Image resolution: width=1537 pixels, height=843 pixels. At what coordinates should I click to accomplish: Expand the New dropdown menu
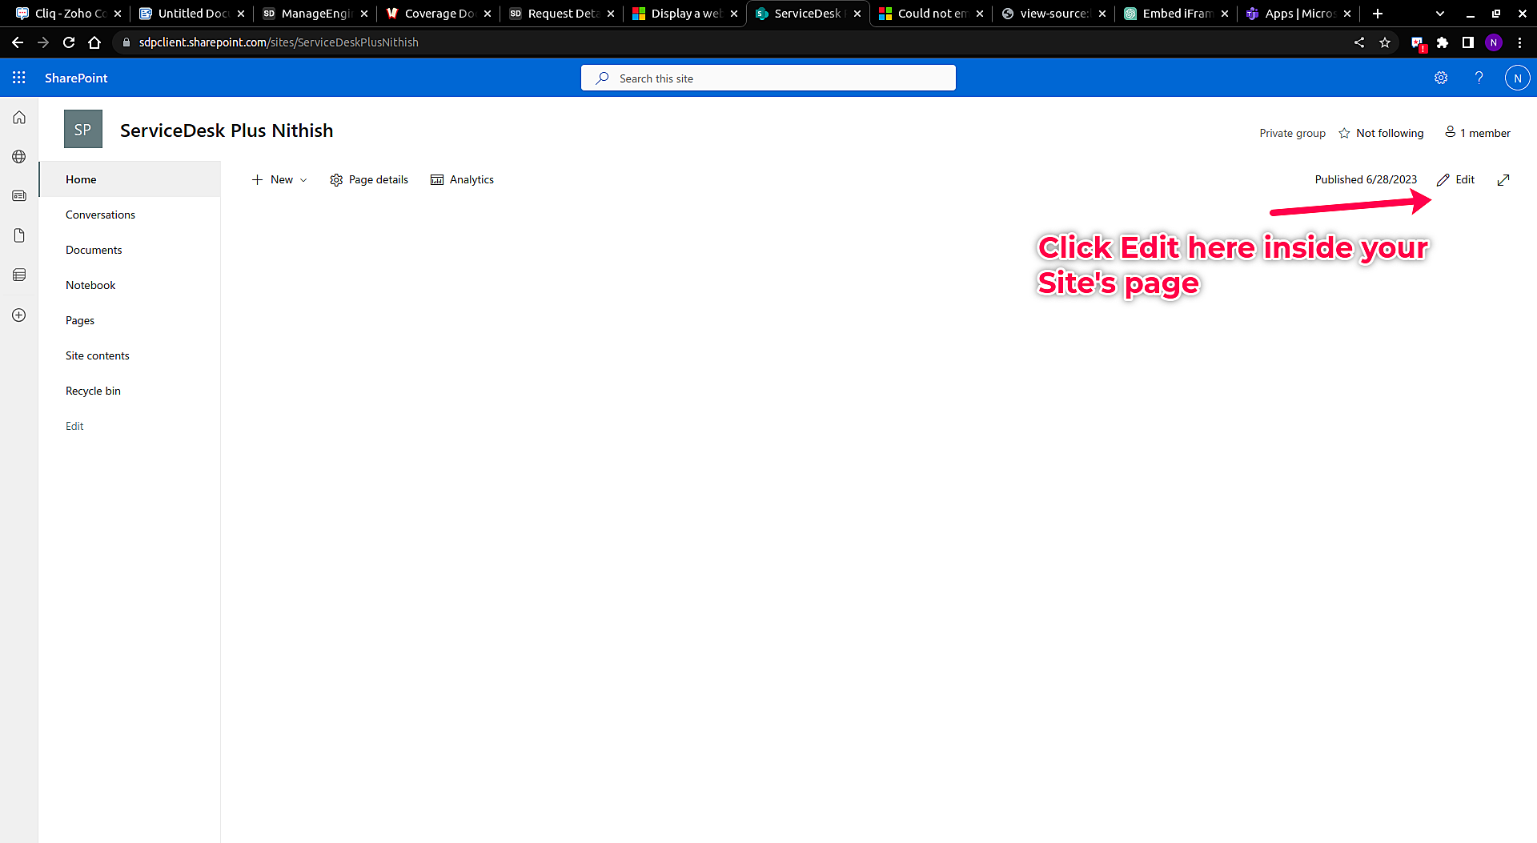279,180
